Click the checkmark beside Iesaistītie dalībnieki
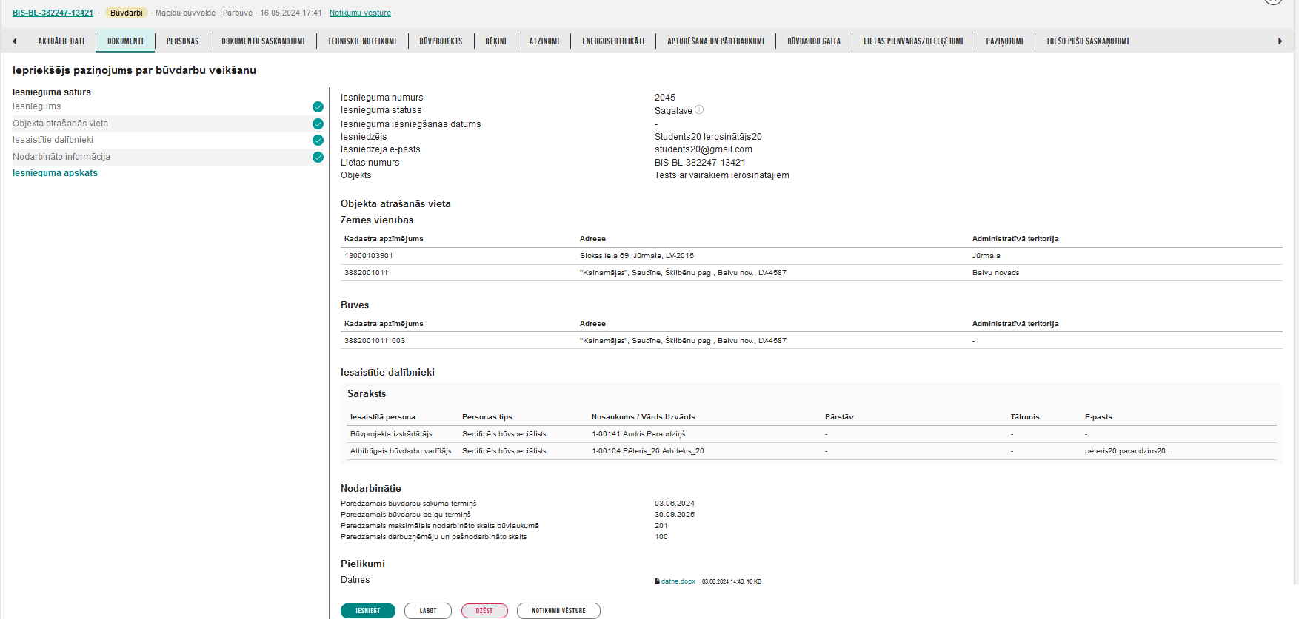 click(x=318, y=140)
